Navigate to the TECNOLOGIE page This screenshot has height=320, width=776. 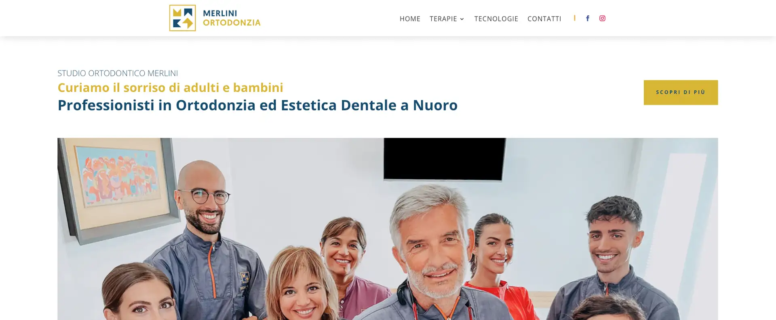[x=496, y=19]
